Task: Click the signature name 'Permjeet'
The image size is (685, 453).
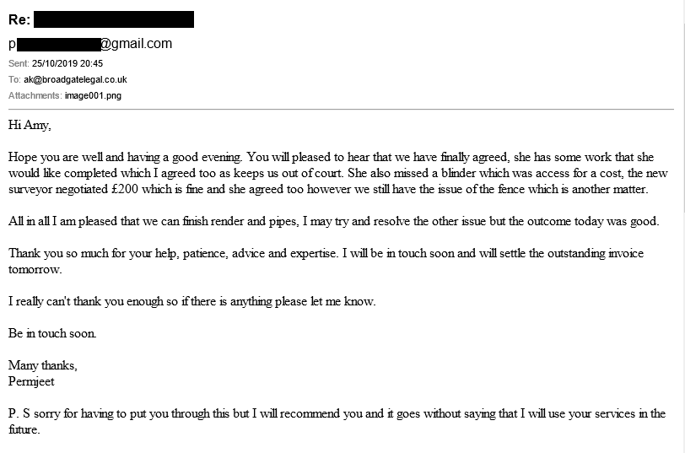Action: tap(31, 381)
